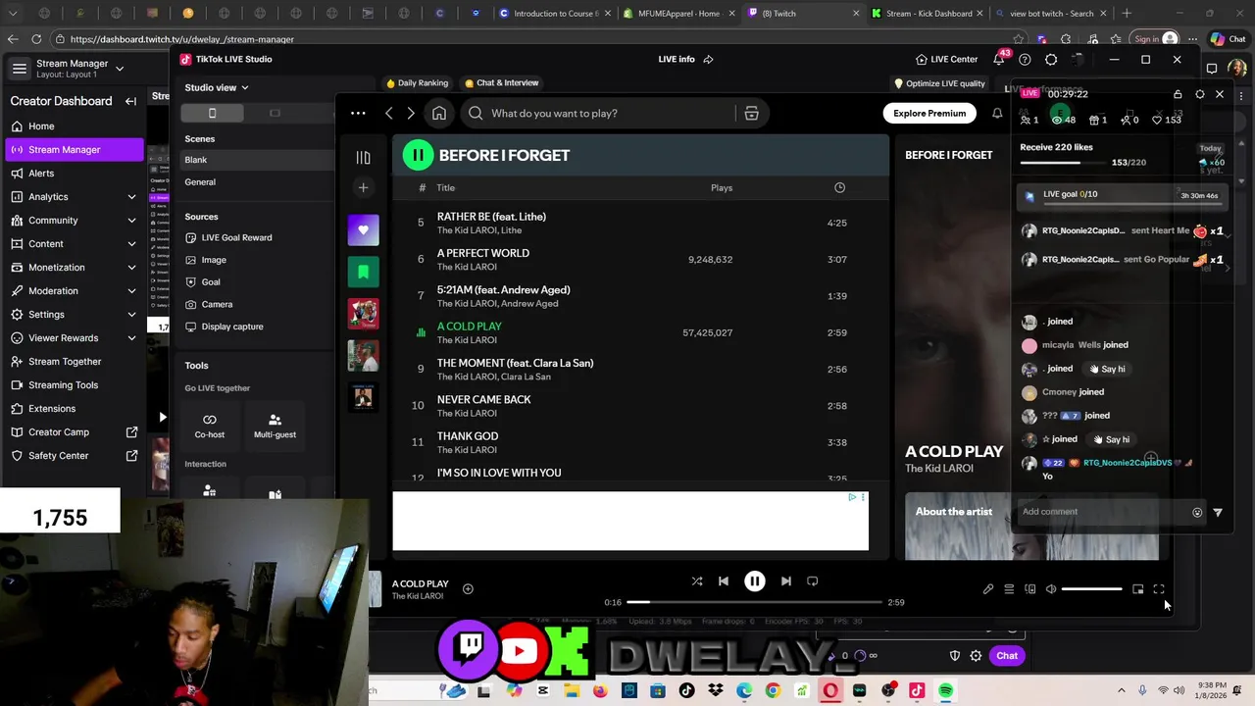Click the filter icon beside comment box
Viewport: 1255px width, 706px height.
(1218, 512)
